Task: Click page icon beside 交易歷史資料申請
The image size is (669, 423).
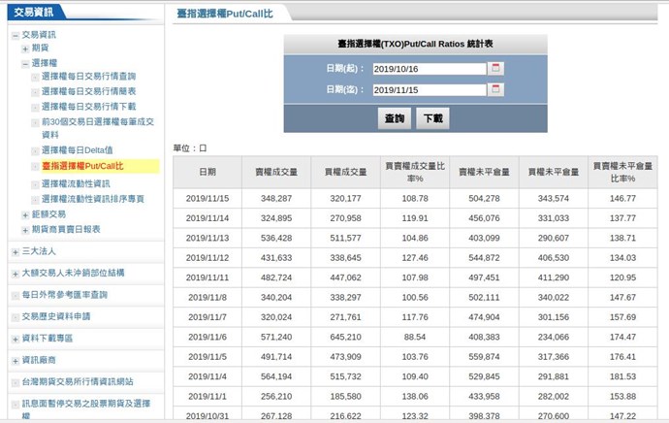Action: (x=15, y=316)
